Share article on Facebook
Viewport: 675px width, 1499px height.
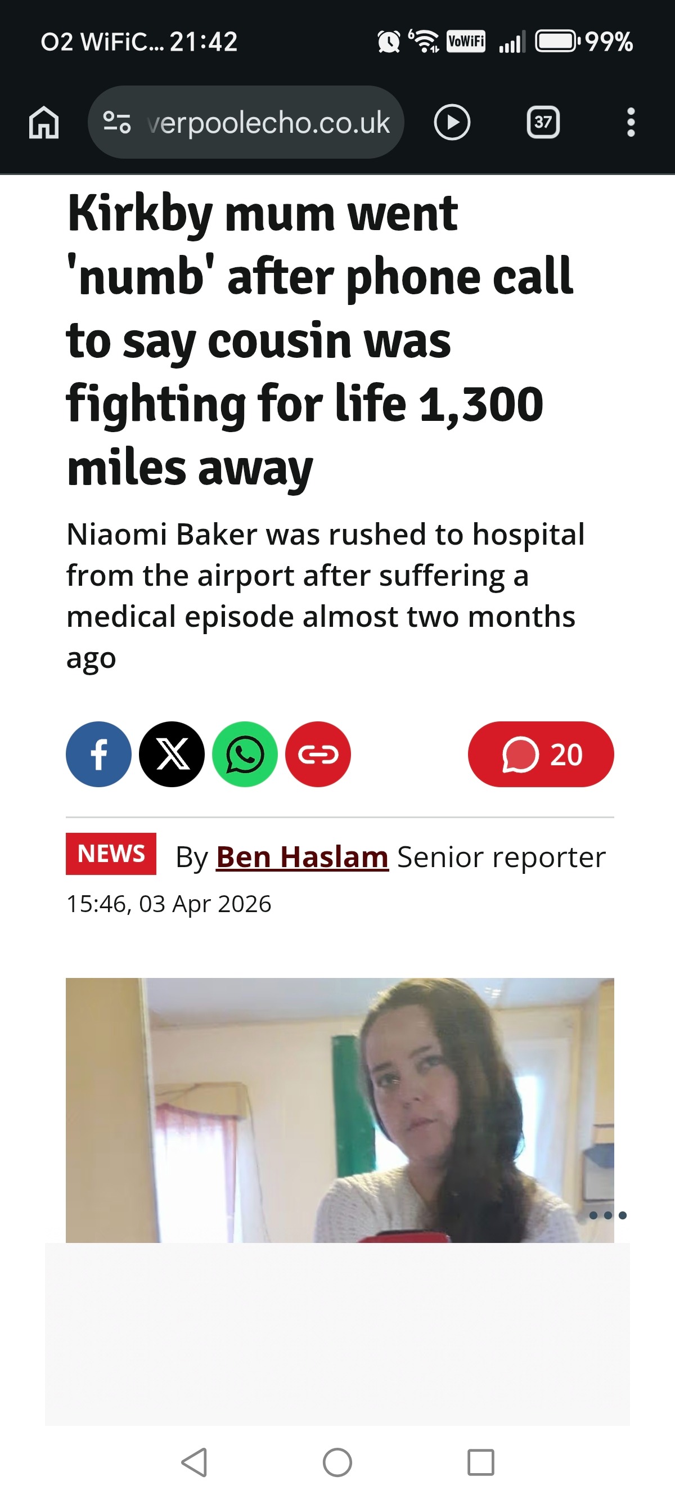click(x=98, y=754)
